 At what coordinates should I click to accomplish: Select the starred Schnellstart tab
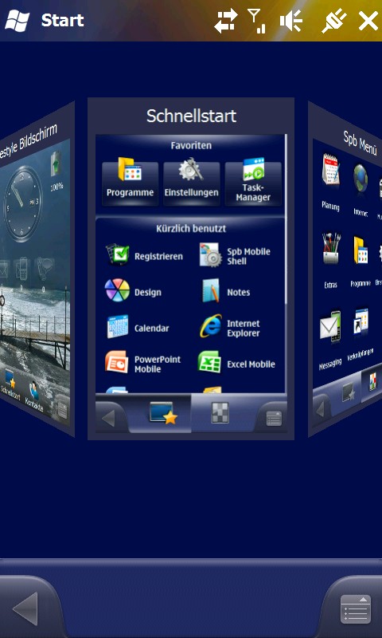pos(162,414)
